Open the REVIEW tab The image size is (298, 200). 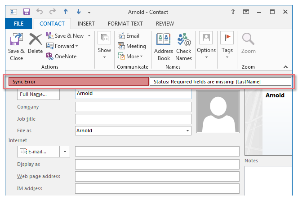[x=165, y=23]
